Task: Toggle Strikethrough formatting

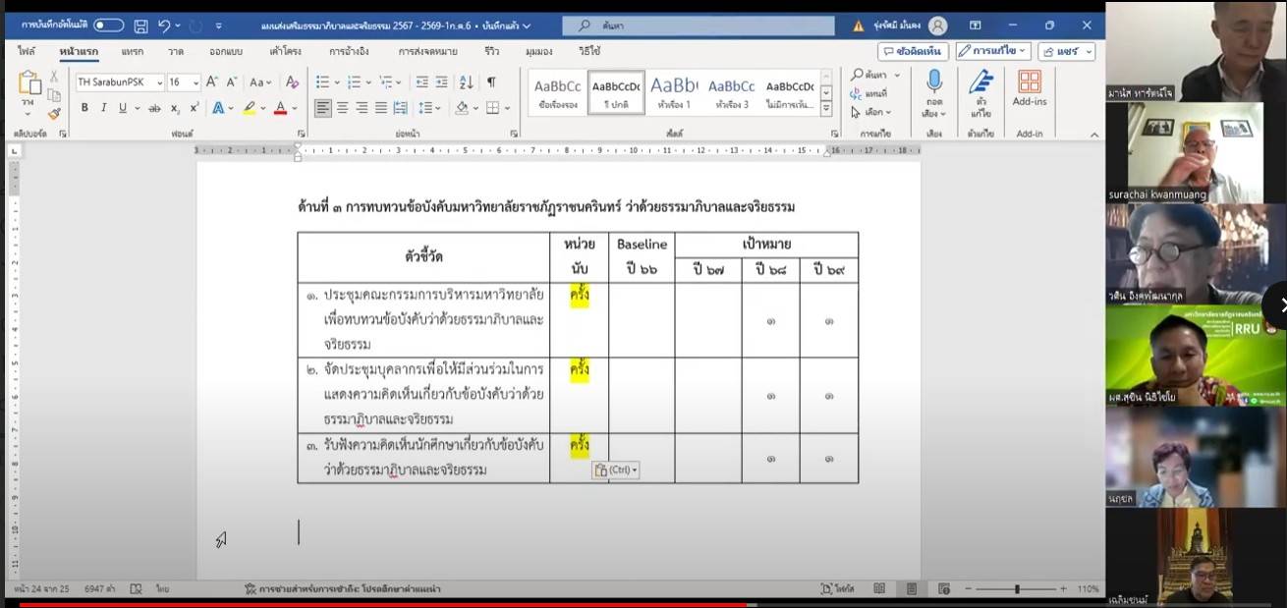Action: 154,108
